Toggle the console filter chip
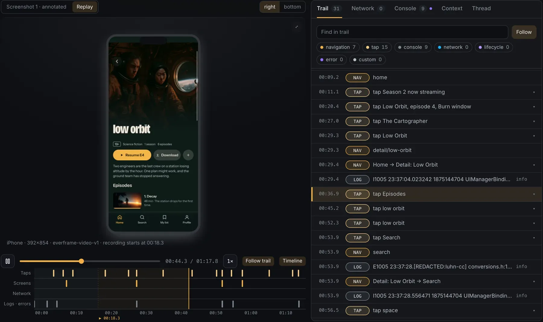This screenshot has height=322, width=543. (413, 47)
